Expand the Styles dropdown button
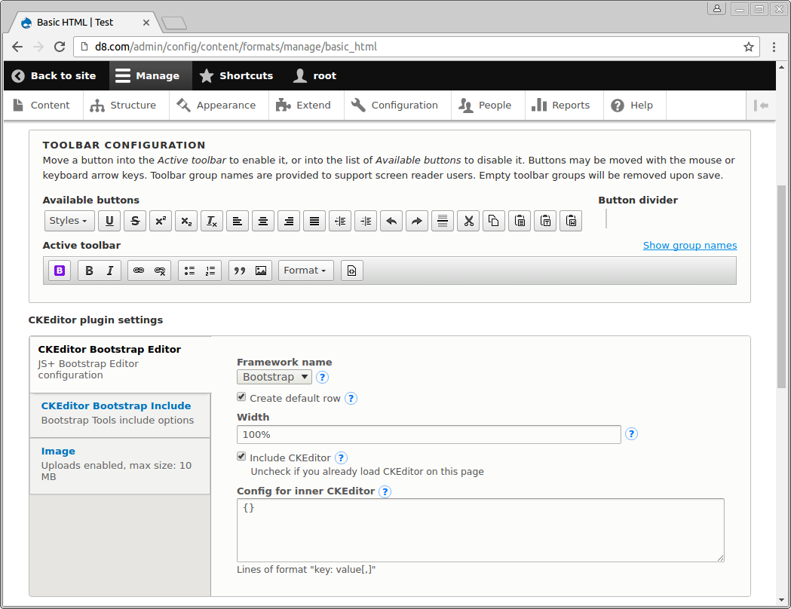Screen dimensions: 791x609 [69, 221]
